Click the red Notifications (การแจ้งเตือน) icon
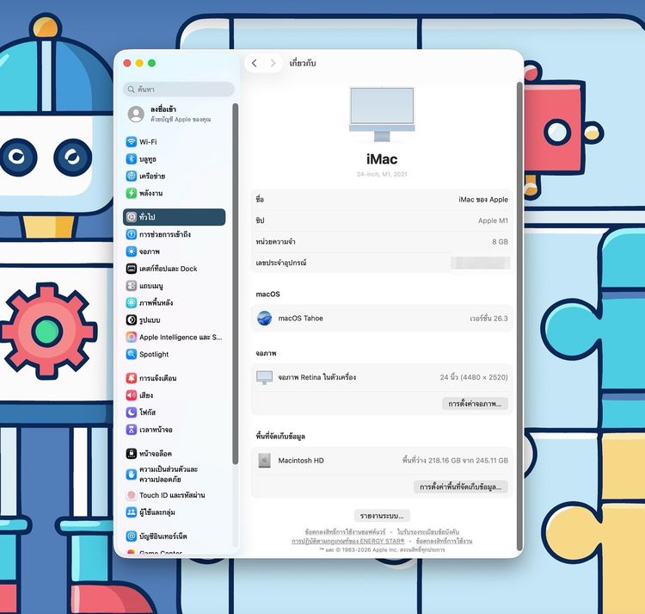 [x=132, y=378]
